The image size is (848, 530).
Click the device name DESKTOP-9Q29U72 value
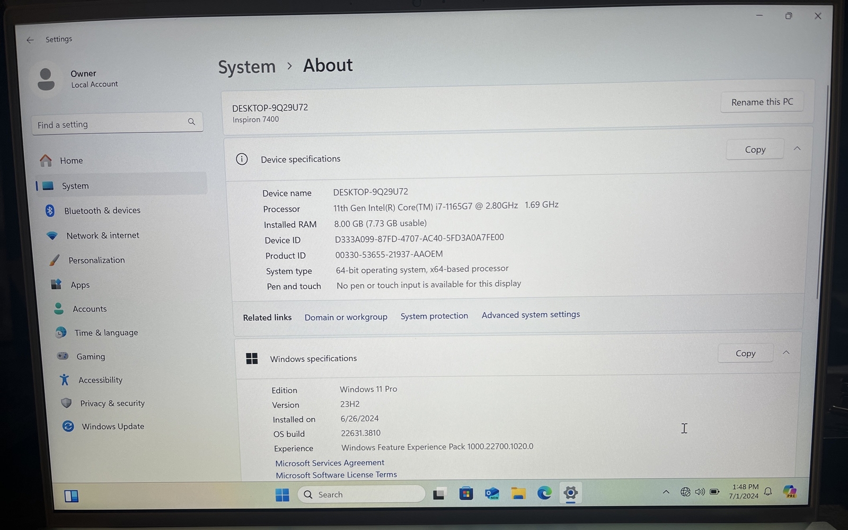[x=370, y=192]
